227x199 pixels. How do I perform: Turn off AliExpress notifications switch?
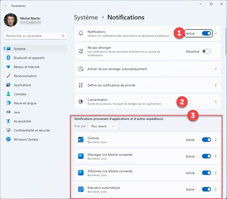tap(206, 173)
